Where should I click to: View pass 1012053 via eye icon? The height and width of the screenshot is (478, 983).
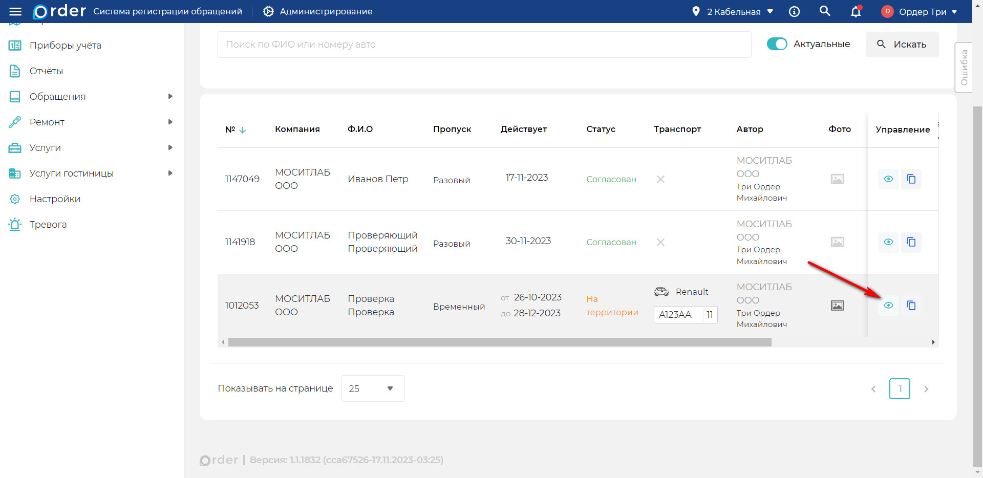[888, 306]
